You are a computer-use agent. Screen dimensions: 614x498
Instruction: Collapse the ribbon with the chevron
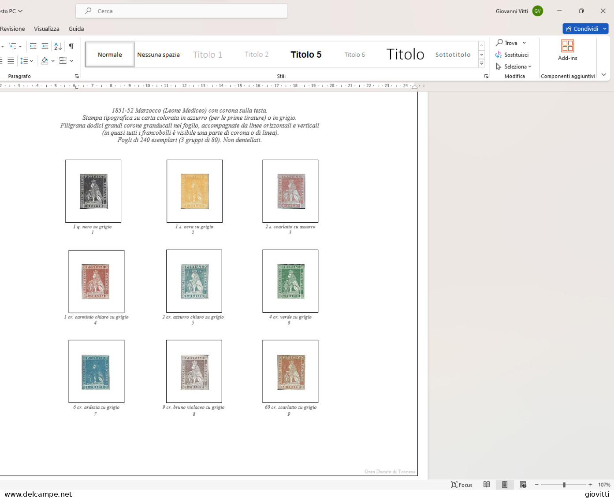point(603,75)
